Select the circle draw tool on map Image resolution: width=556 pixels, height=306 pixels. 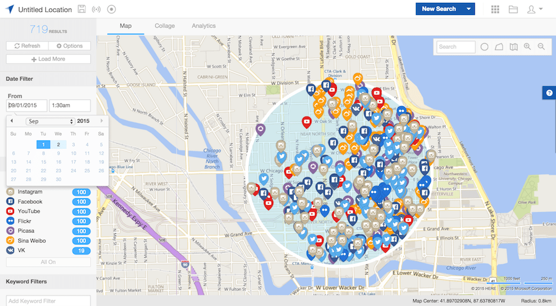coord(484,47)
